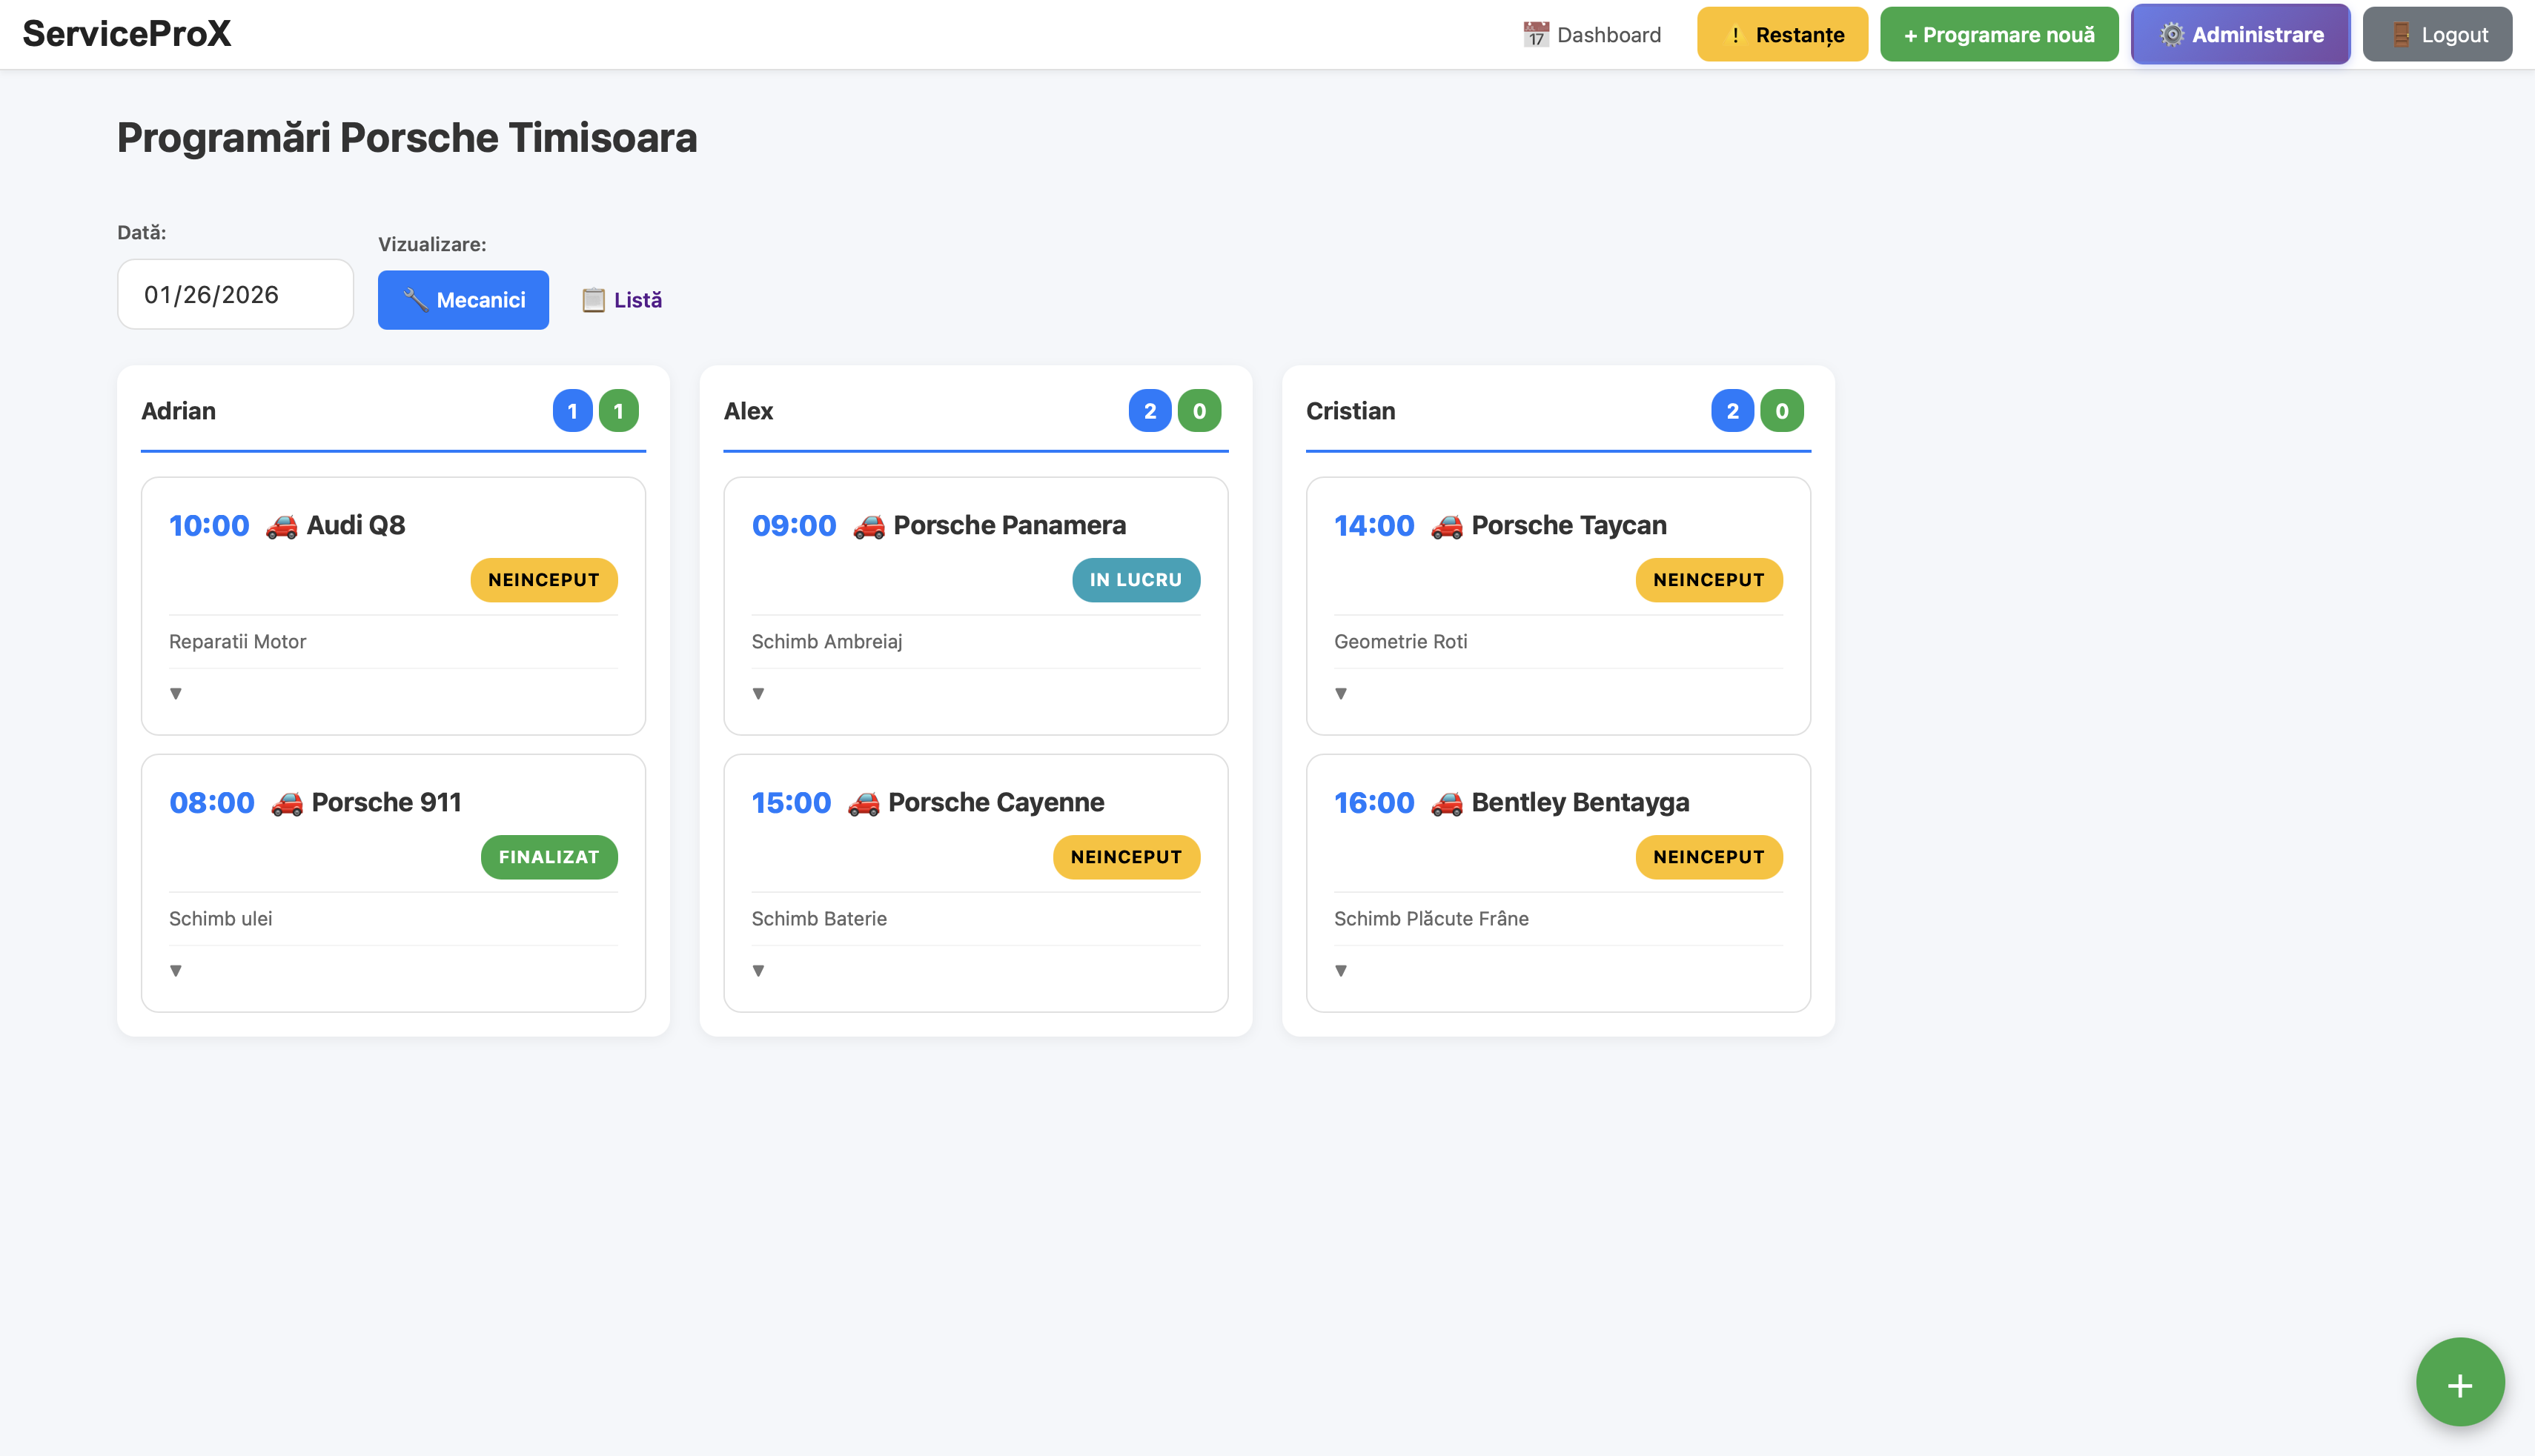Create a new appointment via Programare nouă

coord(1998,33)
